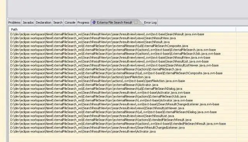Select the OpenFileAction.java.svn-base row

click(122, 81)
